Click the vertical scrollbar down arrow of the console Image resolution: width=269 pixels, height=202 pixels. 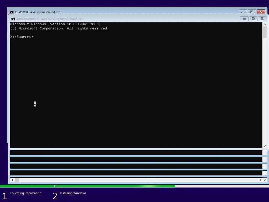pos(265,146)
